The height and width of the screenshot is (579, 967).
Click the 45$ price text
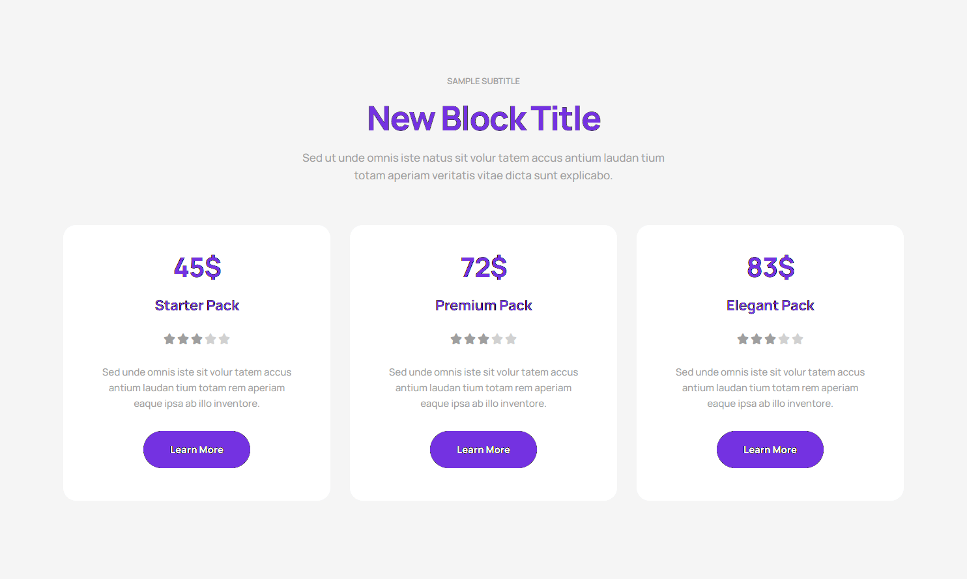tap(197, 267)
